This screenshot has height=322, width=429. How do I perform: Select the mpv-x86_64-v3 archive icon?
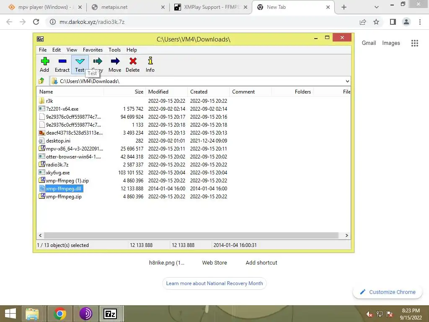[42, 148]
